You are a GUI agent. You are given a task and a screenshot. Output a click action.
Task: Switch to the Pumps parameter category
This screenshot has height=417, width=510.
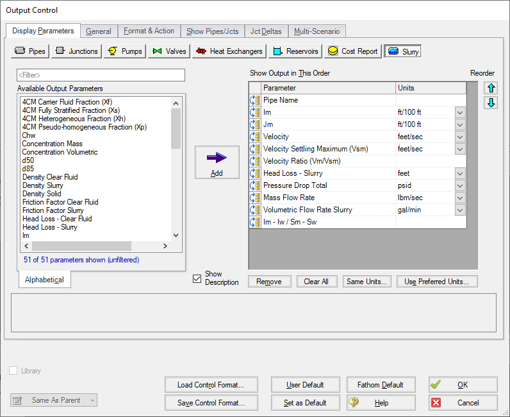pos(125,51)
